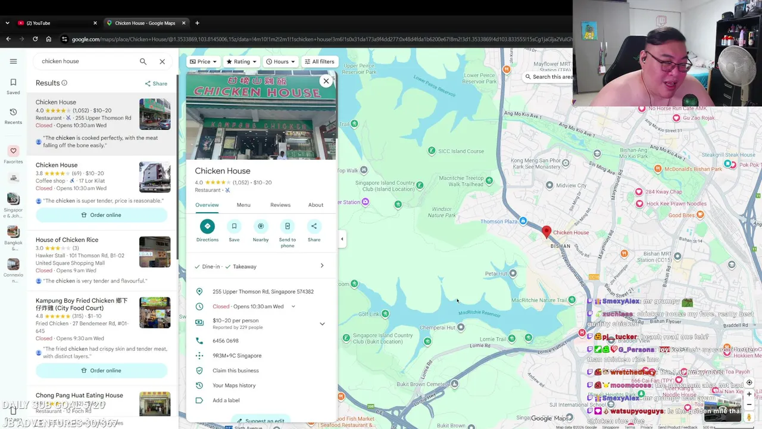The width and height of the screenshot is (762, 429).
Task: Expand the Dine-in Takeaway service options
Action: 322,266
